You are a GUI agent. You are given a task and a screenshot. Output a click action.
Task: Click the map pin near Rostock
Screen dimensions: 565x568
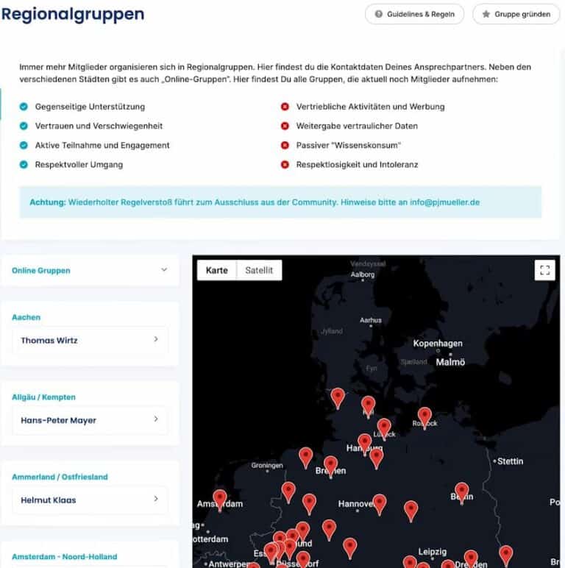[424, 416]
